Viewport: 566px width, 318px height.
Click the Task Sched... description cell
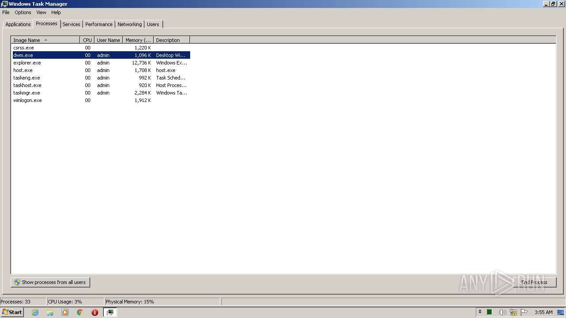(x=171, y=78)
